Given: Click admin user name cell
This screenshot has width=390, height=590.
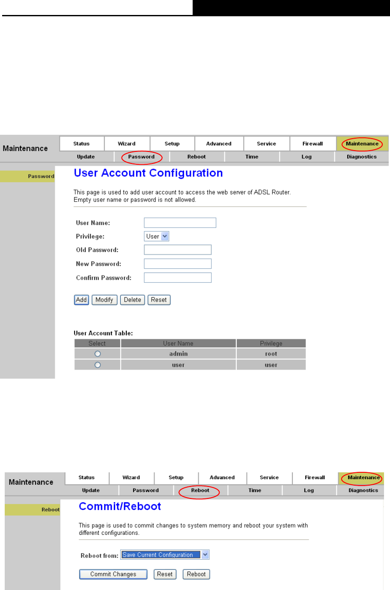Looking at the screenshot, I should [x=179, y=354].
